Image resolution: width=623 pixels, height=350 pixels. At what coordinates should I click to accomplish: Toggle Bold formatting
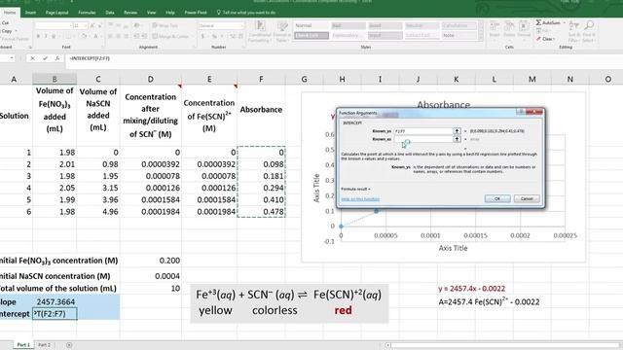[38, 36]
